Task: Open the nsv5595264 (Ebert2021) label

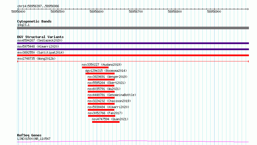Action: 107,83
